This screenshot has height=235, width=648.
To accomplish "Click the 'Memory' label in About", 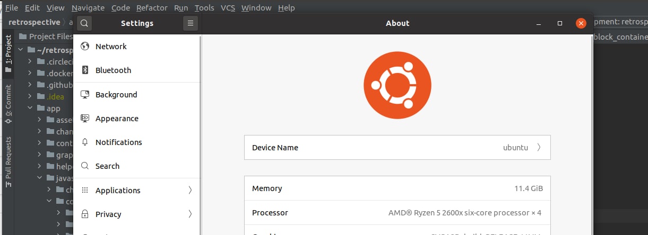I will tap(267, 188).
